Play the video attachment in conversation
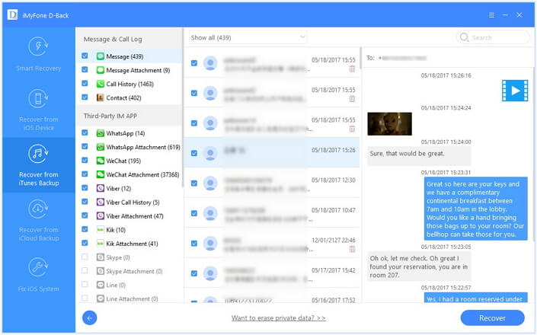Viewport: 537px width, 335px height. (514, 91)
